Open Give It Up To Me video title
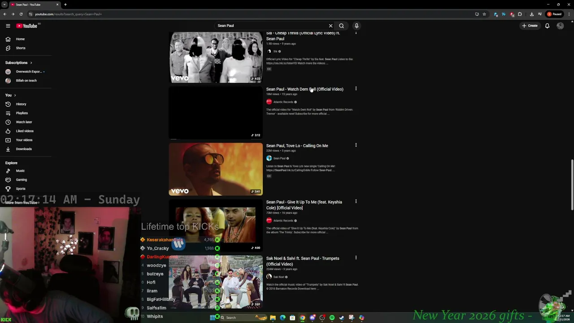Image resolution: width=574 pixels, height=323 pixels. pyautogui.click(x=304, y=205)
